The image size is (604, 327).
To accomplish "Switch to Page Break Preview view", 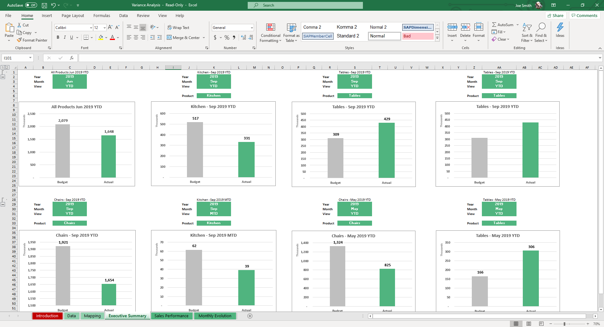I will click(x=541, y=324).
